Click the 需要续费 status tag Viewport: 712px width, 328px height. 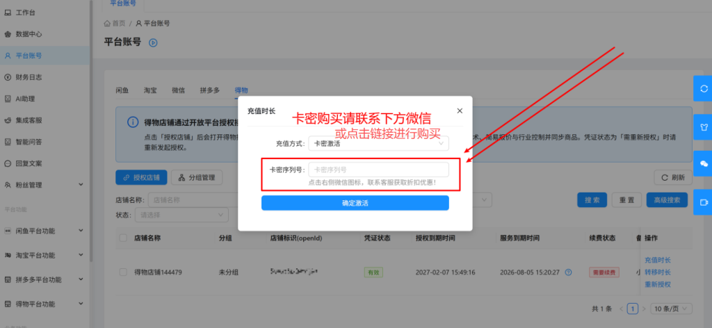(x=604, y=272)
